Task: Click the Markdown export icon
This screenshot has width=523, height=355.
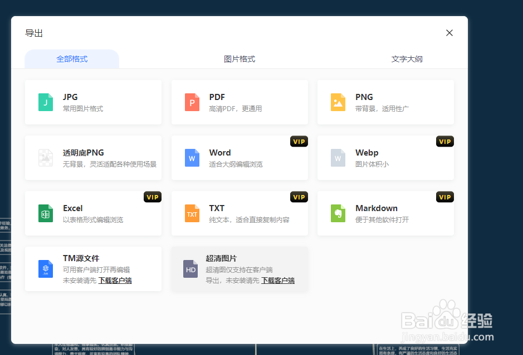Action: click(x=338, y=213)
